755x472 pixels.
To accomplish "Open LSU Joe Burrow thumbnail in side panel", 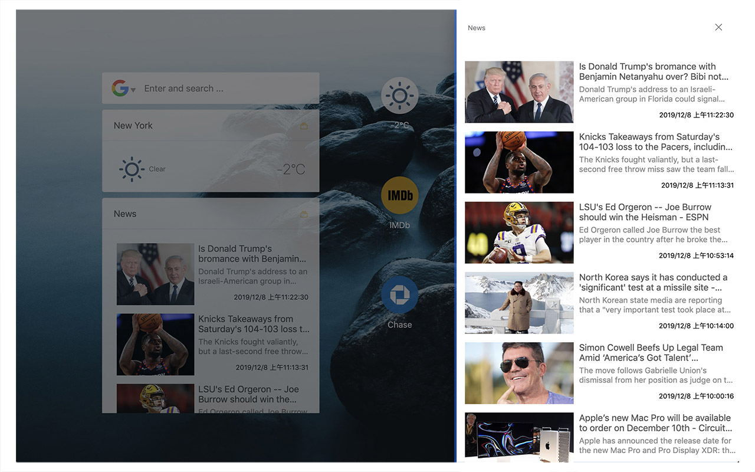I will point(519,232).
